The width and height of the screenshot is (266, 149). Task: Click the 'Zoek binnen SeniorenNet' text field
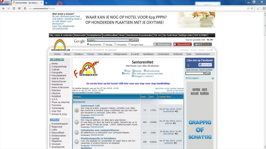pos(194,73)
